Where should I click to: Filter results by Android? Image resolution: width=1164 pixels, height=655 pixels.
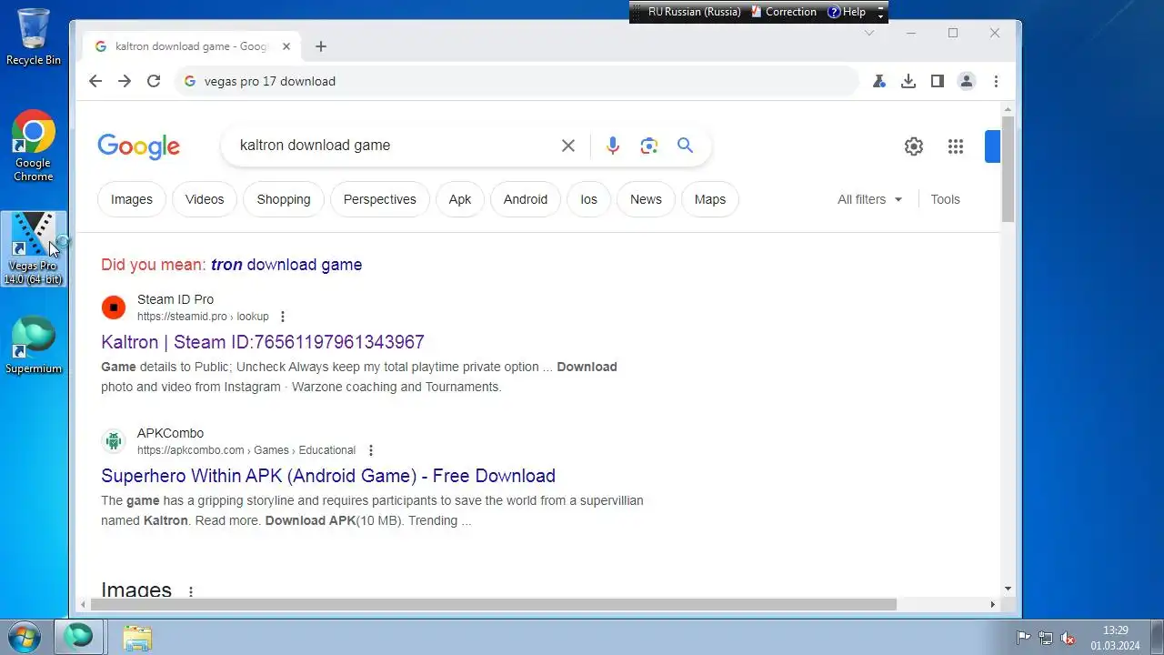(526, 199)
